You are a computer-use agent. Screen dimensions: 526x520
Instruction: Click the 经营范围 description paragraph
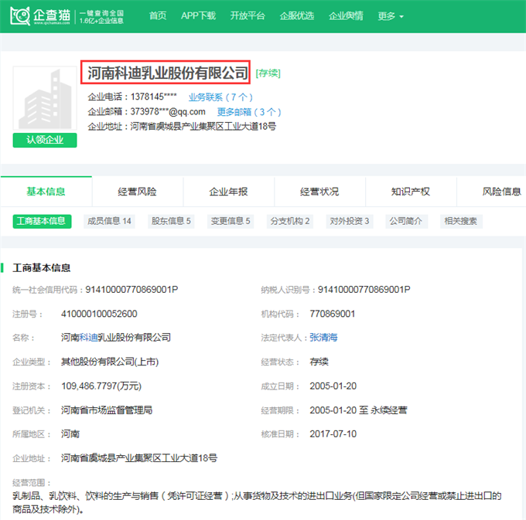click(257, 502)
